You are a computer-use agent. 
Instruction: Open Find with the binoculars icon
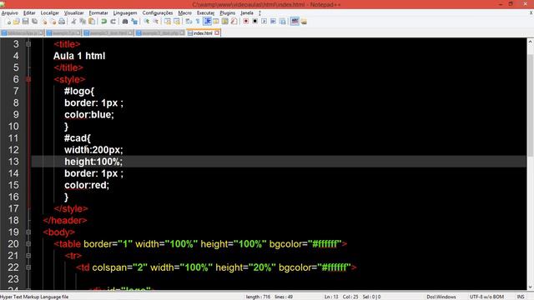pyautogui.click(x=125, y=22)
